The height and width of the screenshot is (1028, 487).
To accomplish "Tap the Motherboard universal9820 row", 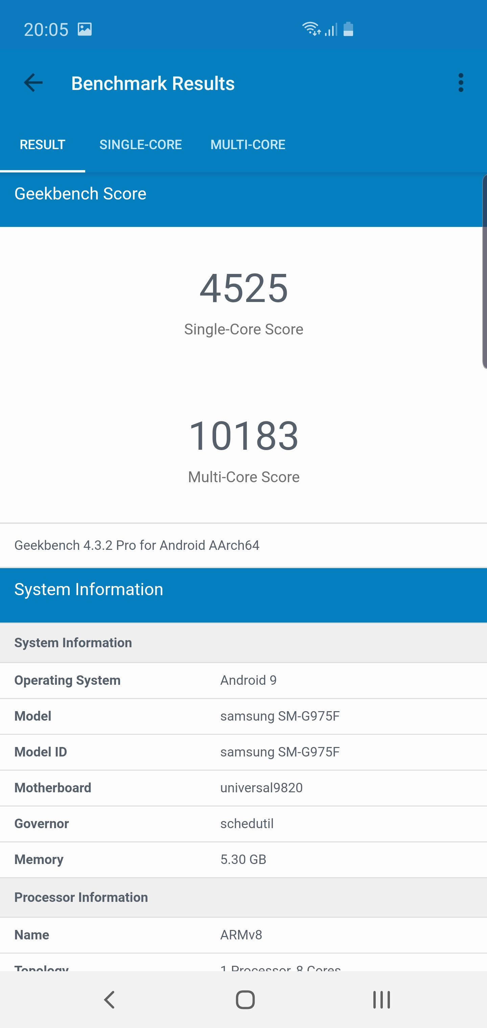I will click(243, 788).
